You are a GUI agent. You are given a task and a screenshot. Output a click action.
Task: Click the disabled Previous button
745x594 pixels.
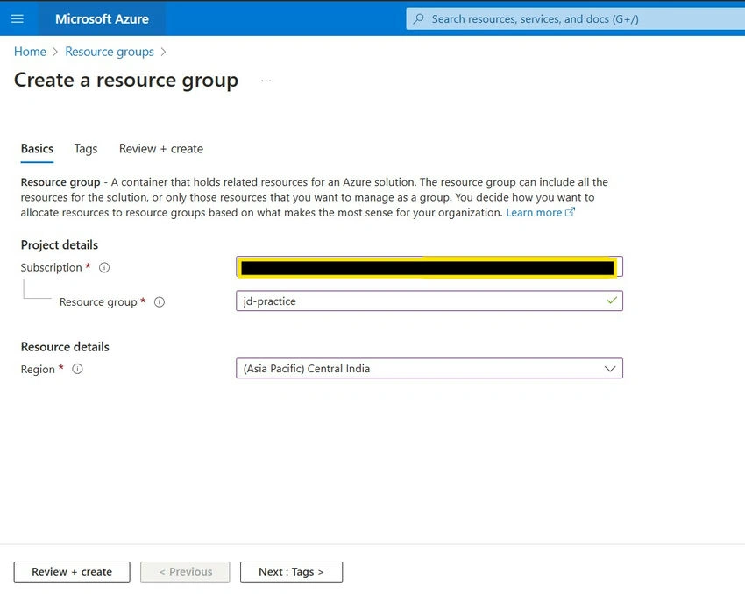pyautogui.click(x=185, y=572)
